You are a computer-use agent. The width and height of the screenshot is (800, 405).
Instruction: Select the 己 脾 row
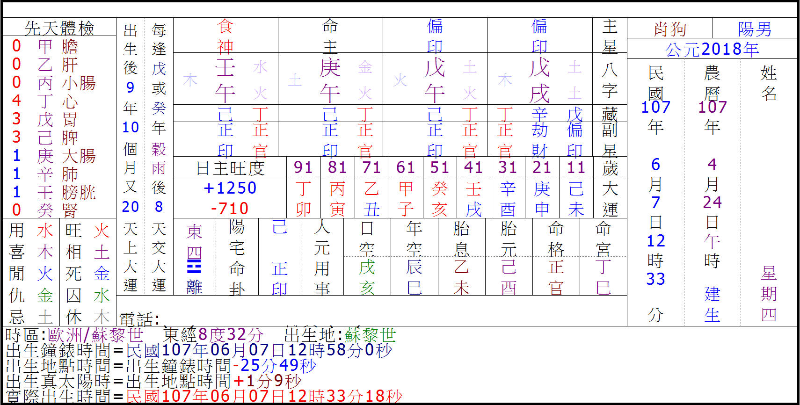45,137
